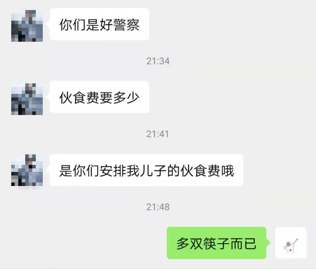Select the 是你们安排我儿子的伙食费哦 bubble
Image resolution: width=316 pixels, height=269 pixels.
click(x=146, y=170)
